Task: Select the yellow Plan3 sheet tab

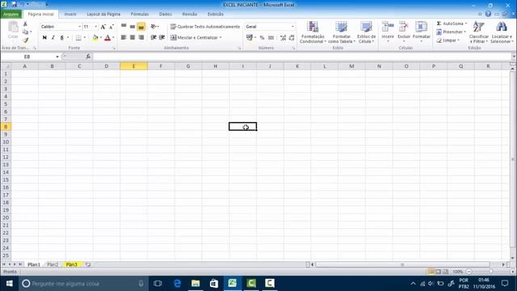Action: 72,264
